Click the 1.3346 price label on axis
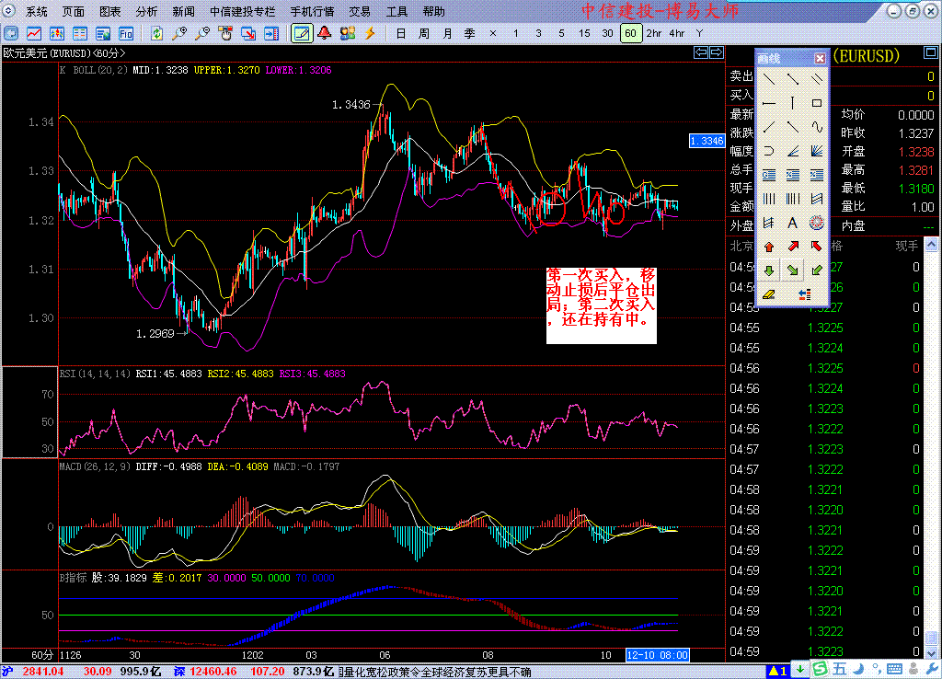Screen dimensions: 942x679 click(x=706, y=141)
